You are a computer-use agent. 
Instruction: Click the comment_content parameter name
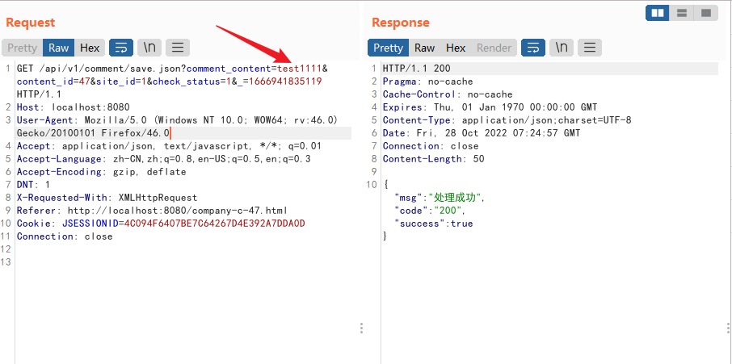pyautogui.click(x=229, y=69)
